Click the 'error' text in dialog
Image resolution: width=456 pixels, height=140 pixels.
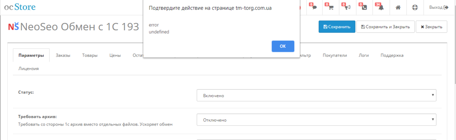154,25
